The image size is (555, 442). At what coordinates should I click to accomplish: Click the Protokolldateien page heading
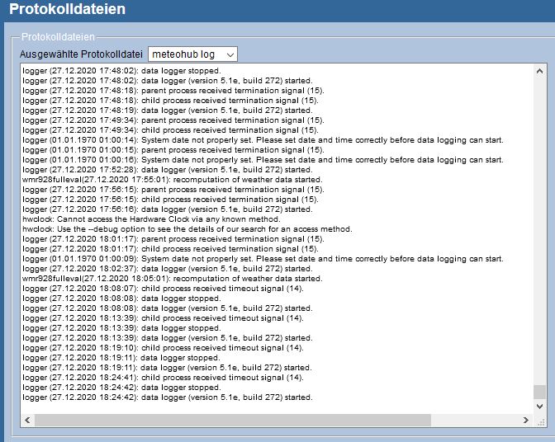pos(68,10)
